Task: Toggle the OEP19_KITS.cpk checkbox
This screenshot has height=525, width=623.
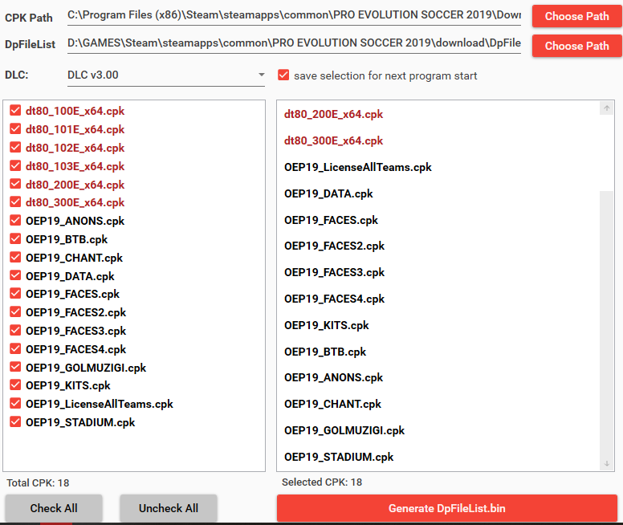Action: [15, 385]
